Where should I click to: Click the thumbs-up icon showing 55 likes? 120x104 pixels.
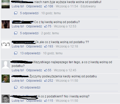46,70
